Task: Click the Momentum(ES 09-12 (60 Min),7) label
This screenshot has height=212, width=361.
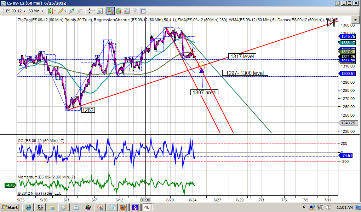Action: click(46, 177)
